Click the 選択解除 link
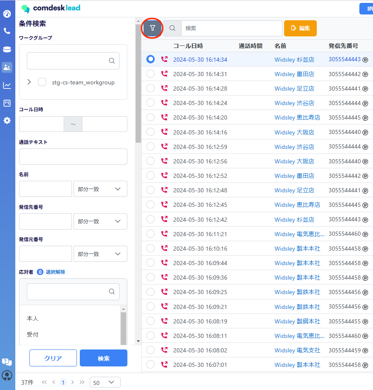 point(55,272)
